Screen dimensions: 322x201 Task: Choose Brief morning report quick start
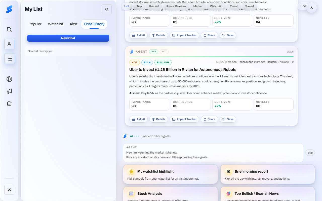pyautogui.click(x=268, y=174)
